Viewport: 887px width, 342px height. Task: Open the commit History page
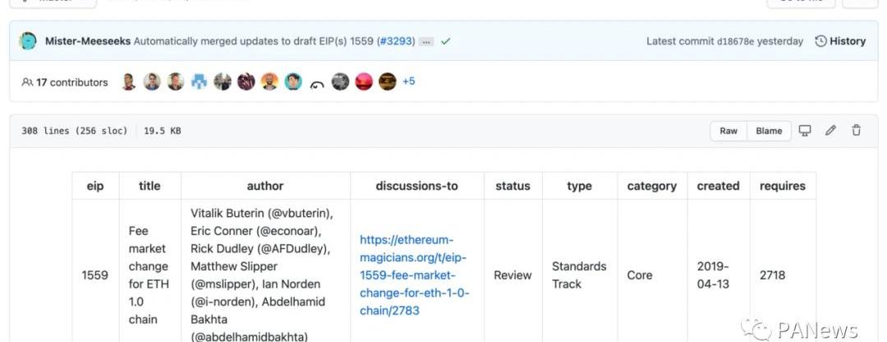pos(840,41)
